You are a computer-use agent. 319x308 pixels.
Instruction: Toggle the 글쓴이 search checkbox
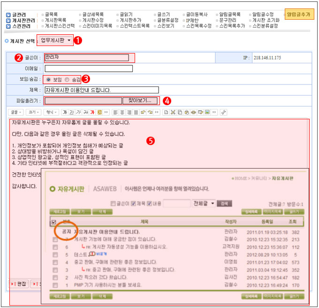click(x=112, y=204)
